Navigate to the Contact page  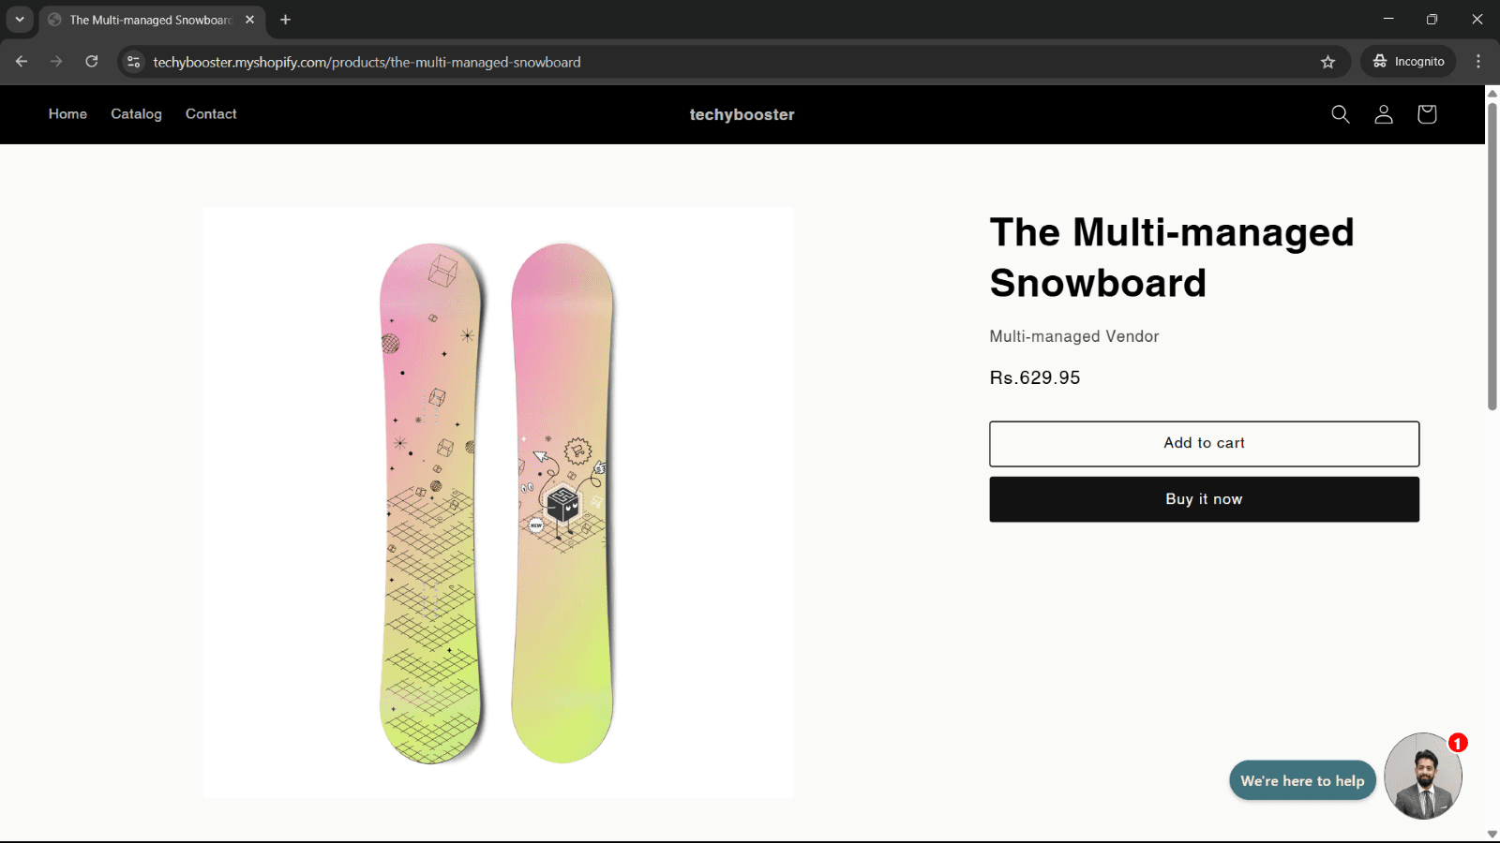pyautogui.click(x=211, y=114)
